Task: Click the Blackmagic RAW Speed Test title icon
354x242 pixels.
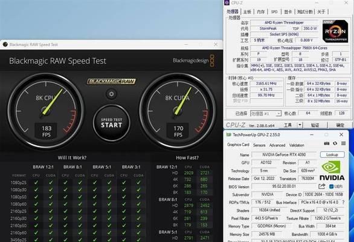Action: (5, 44)
